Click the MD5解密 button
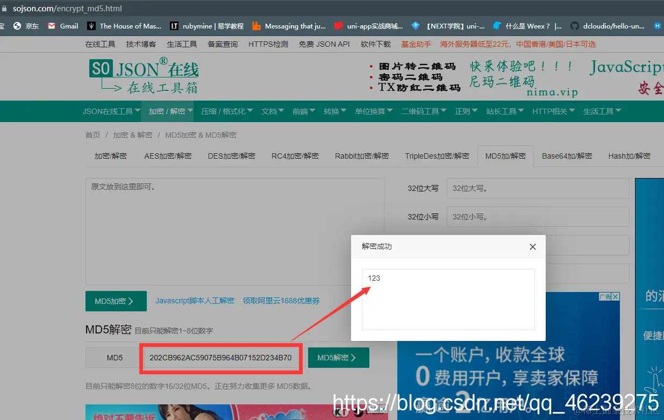The image size is (664, 420). (x=338, y=357)
